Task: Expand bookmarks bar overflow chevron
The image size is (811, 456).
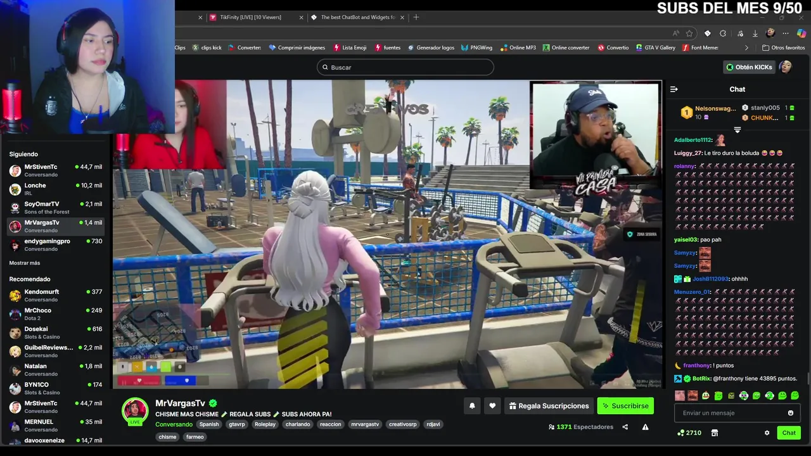Action: tap(746, 47)
